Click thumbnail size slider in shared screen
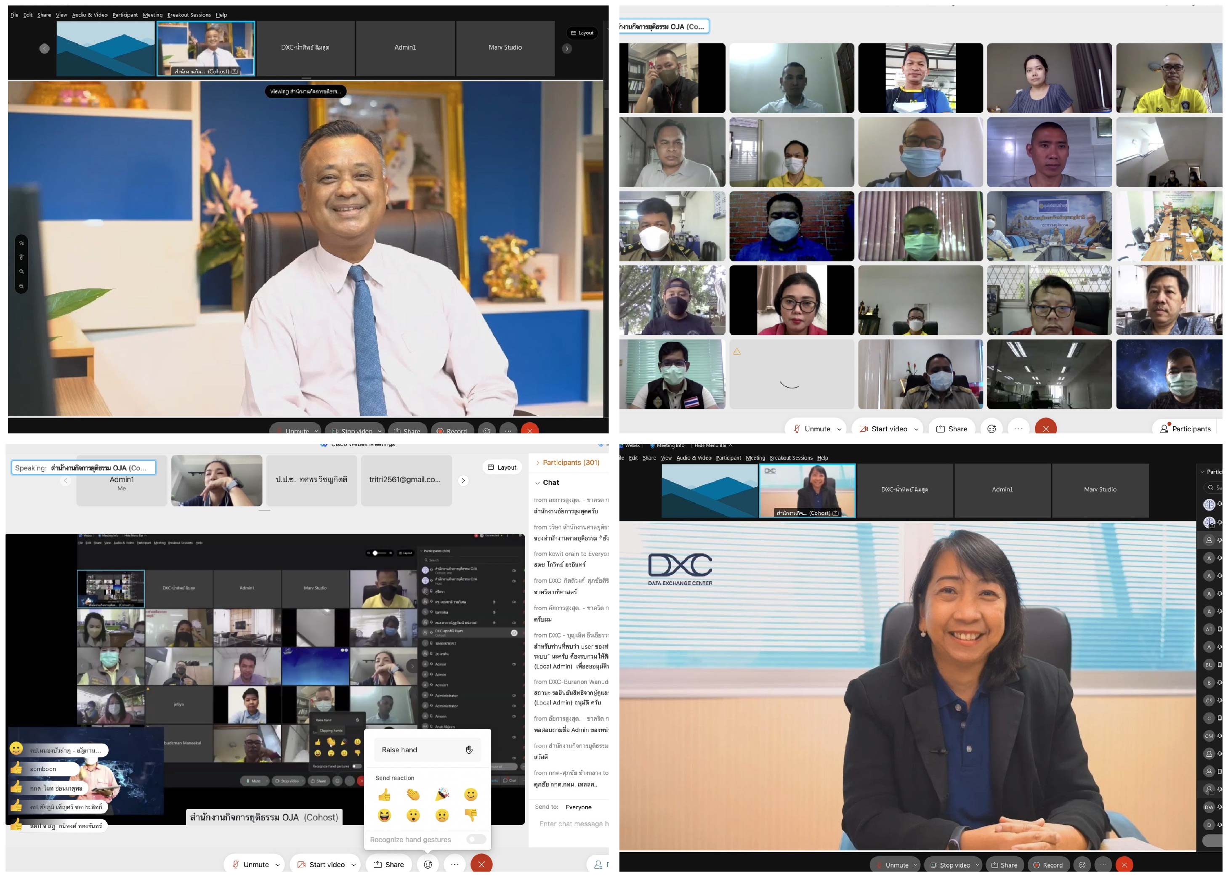Screen dimensions: 1228x877 375,553
